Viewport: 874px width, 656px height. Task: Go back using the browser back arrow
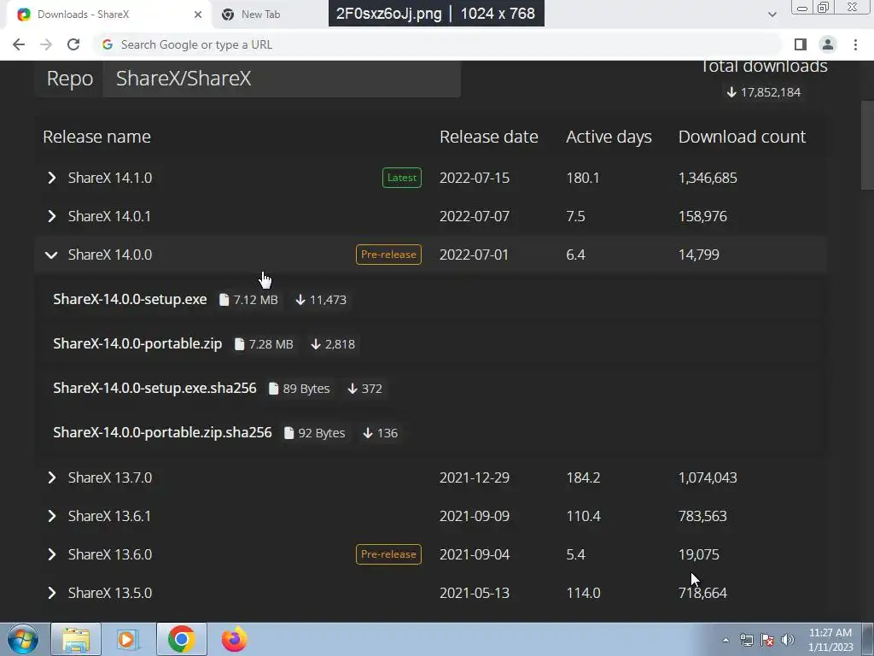coord(19,44)
